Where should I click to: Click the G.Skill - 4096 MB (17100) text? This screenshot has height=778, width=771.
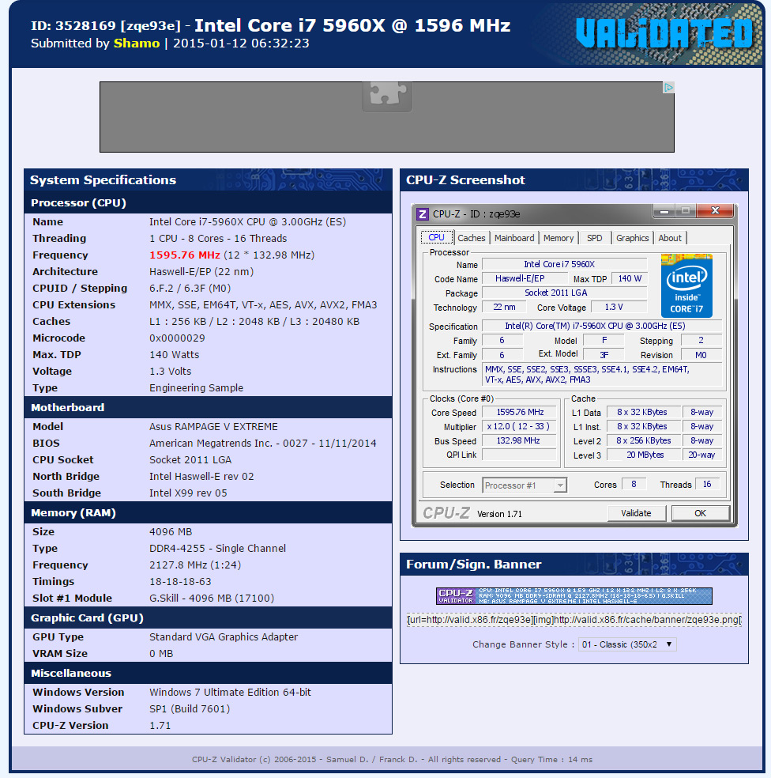[x=212, y=598]
